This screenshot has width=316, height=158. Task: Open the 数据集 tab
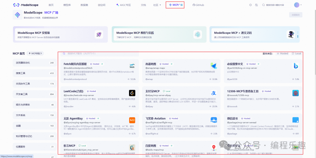point(84,5)
